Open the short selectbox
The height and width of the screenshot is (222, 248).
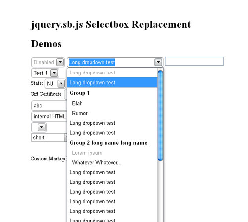coord(49,137)
